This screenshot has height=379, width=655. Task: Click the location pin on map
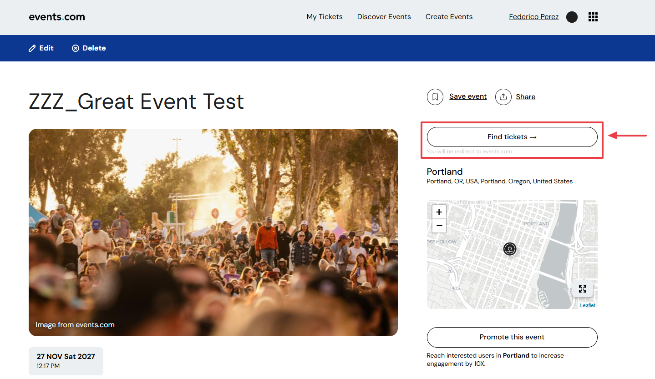[x=510, y=249]
